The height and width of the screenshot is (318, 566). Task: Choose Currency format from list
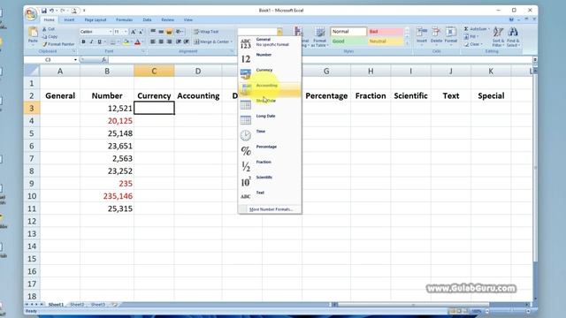[x=270, y=73]
